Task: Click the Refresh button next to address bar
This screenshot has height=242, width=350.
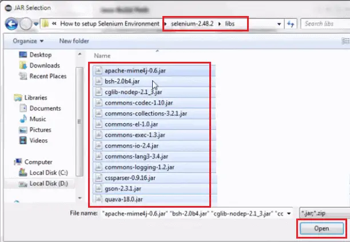Action: 291,23
